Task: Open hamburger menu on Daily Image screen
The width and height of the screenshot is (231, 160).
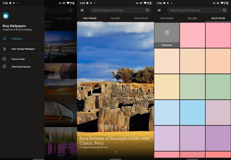Action: [x=82, y=10]
